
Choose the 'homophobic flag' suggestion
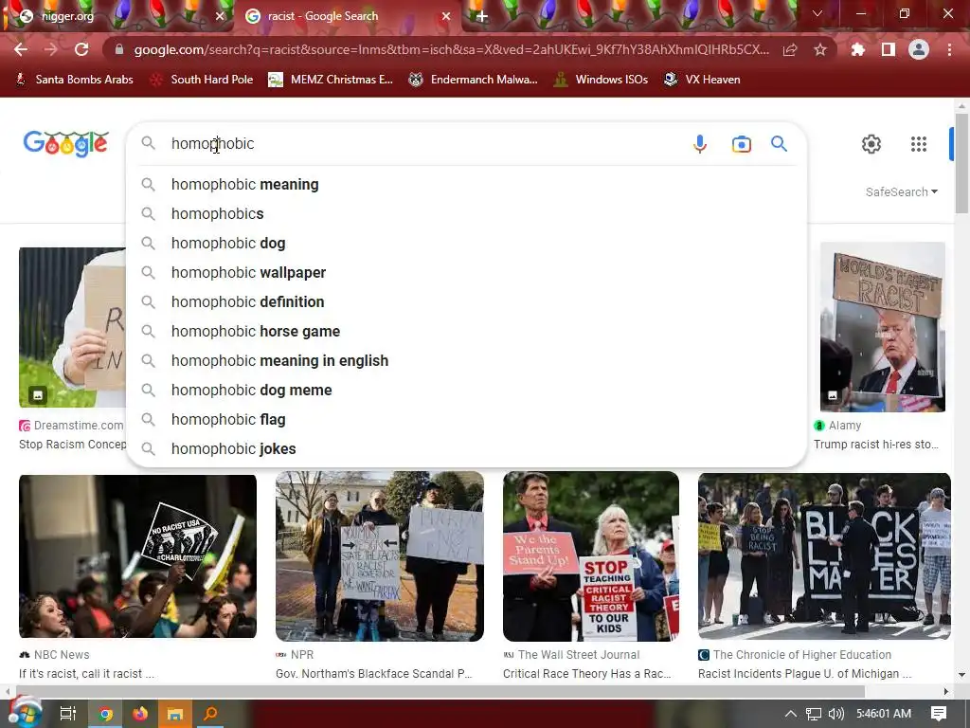click(x=466, y=420)
